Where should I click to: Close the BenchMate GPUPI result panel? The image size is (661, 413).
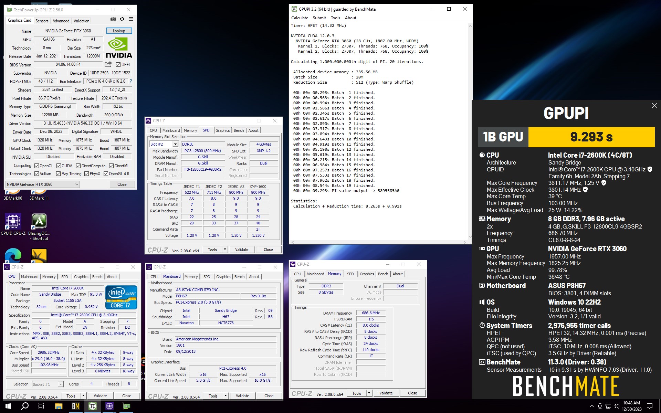coord(654,106)
